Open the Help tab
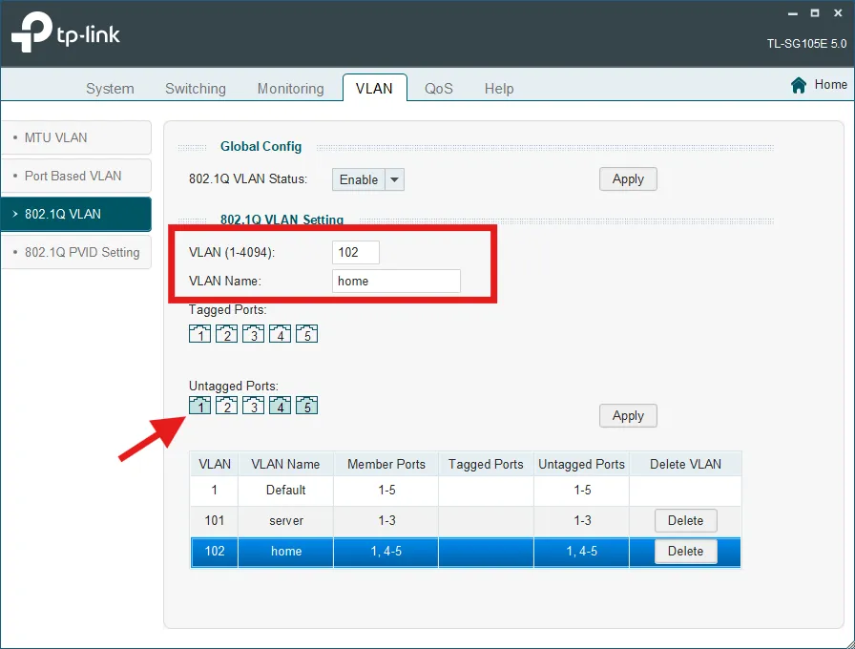855x649 pixels. pos(499,89)
